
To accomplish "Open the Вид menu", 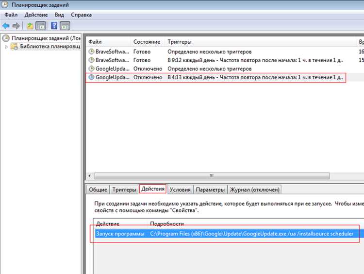I will [59, 15].
